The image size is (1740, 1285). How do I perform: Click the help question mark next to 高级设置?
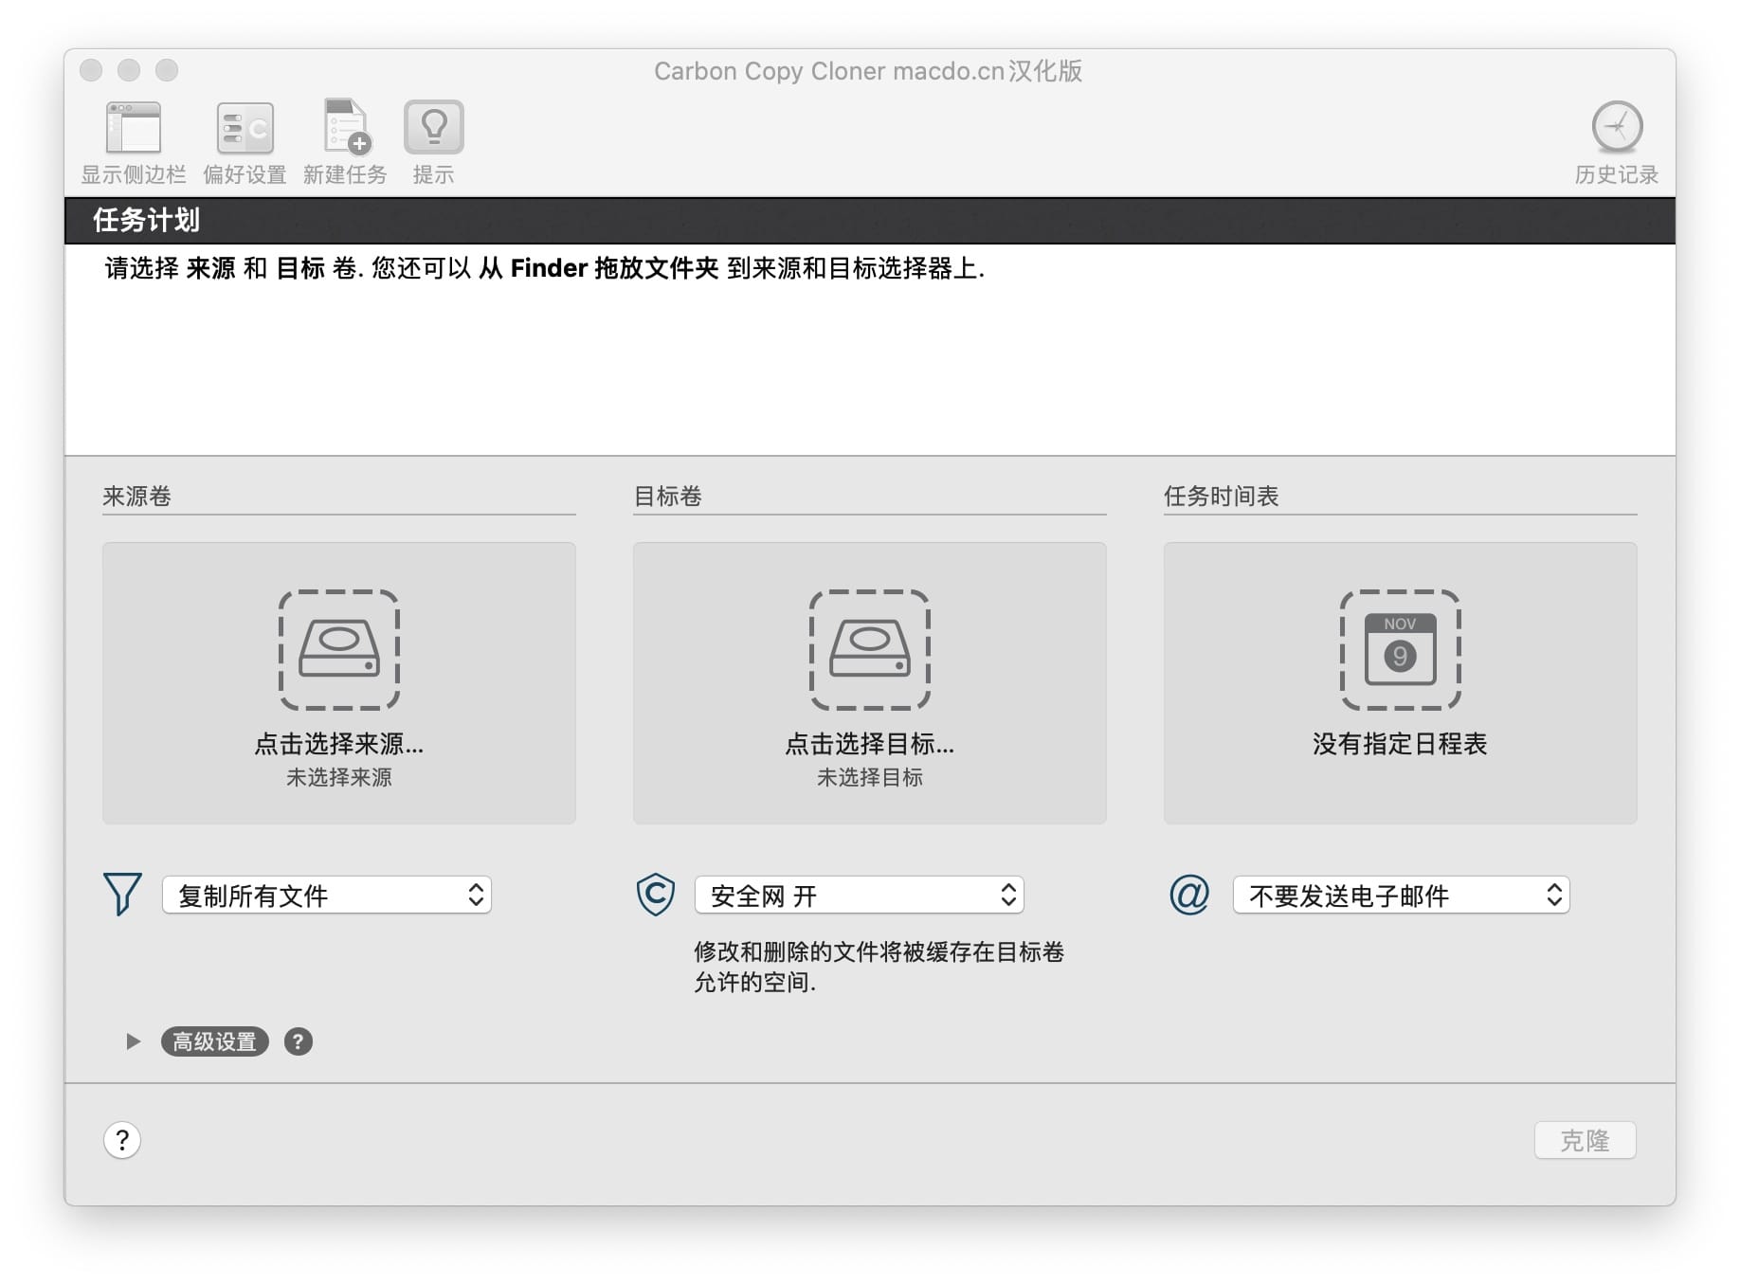pyautogui.click(x=299, y=1042)
